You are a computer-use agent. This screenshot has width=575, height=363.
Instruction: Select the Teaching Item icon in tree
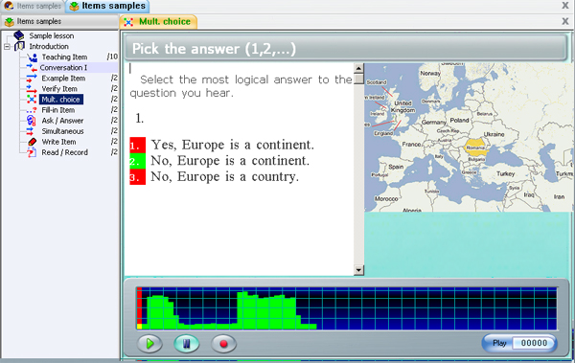click(33, 57)
